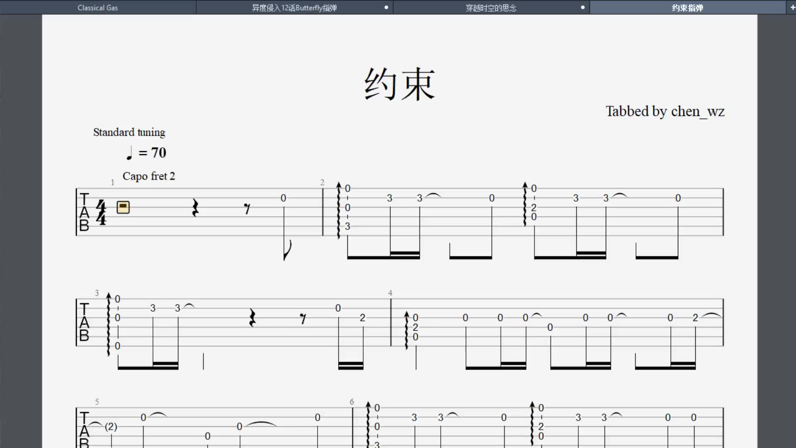796x448 pixels.
Task: Select the yellow cursor rest in bar 1
Action: [123, 207]
